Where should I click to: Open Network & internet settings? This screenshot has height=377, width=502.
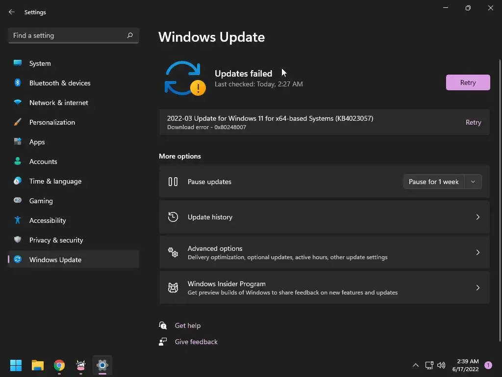pyautogui.click(x=74, y=103)
